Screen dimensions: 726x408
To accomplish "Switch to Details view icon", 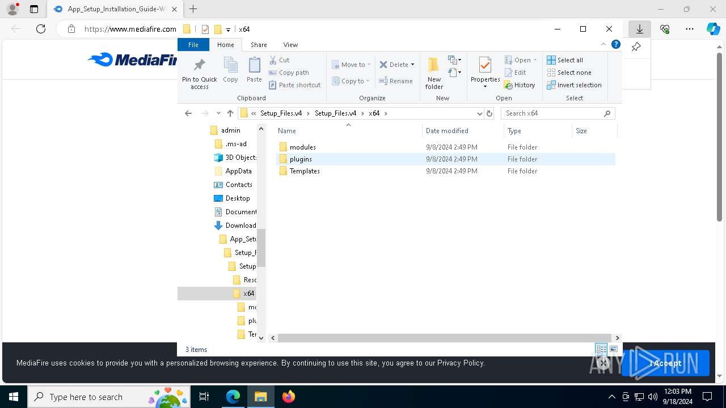I will [x=601, y=349].
